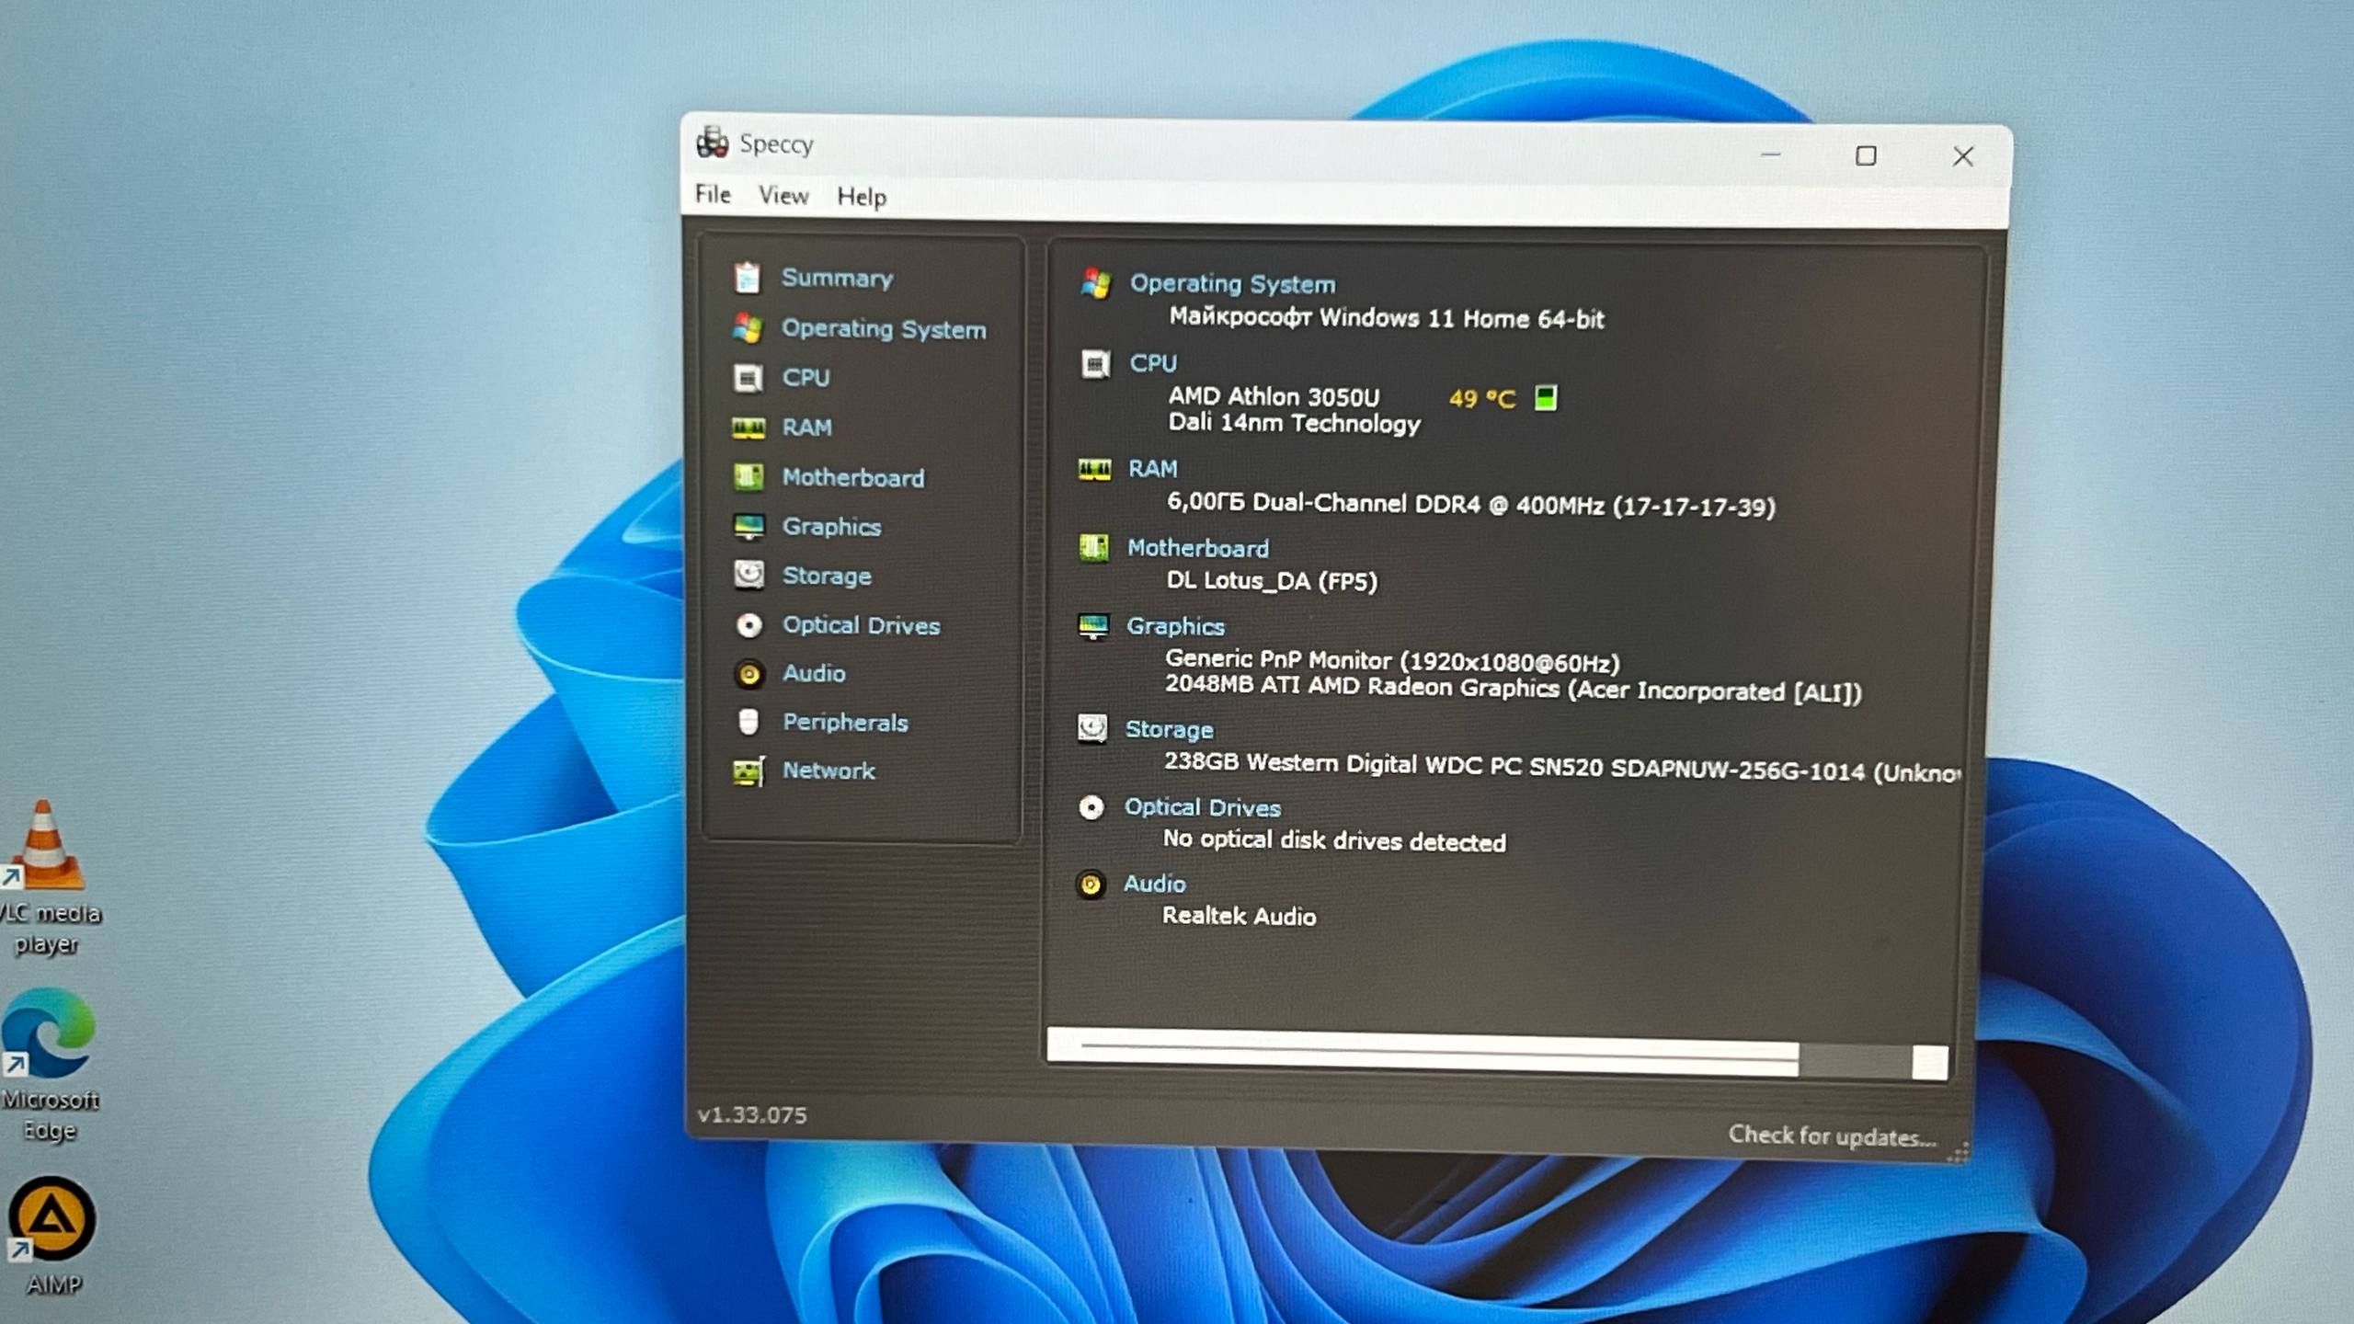Click the Optical Drives icon in summary panel
Screen dimensions: 2354x1324
(1091, 807)
